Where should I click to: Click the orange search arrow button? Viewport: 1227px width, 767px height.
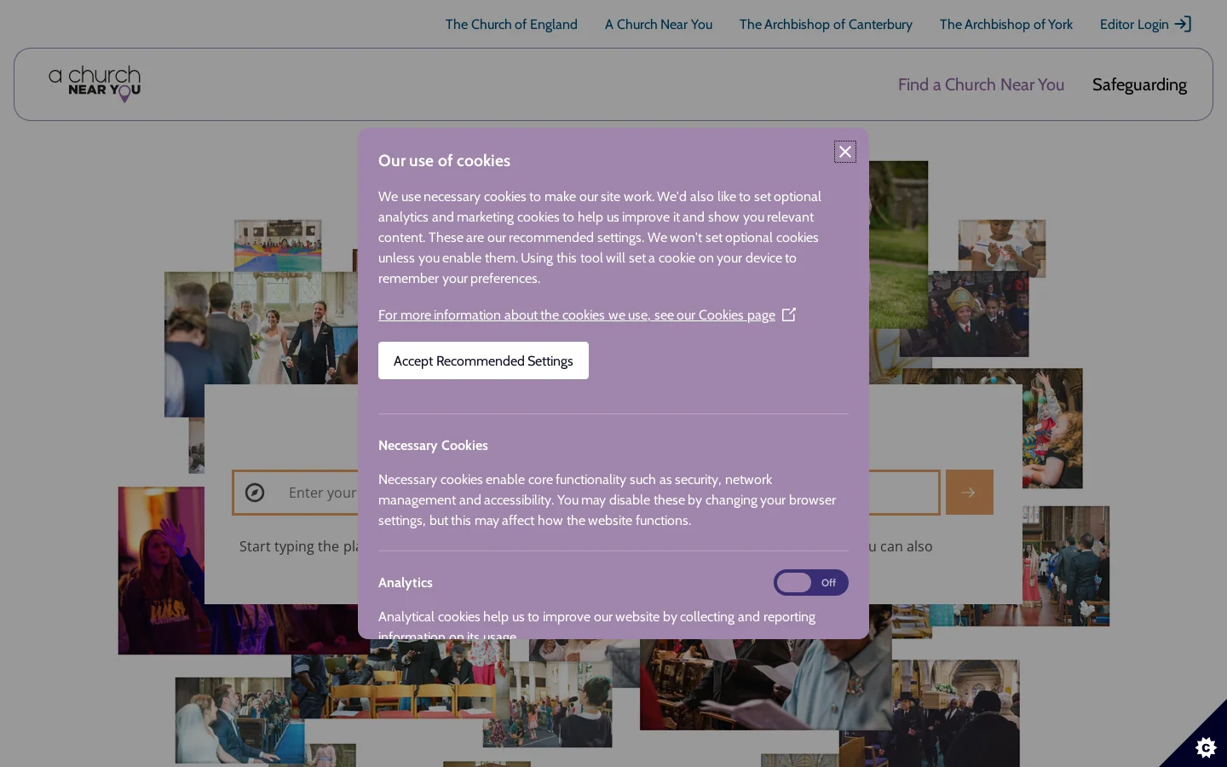pyautogui.click(x=969, y=492)
